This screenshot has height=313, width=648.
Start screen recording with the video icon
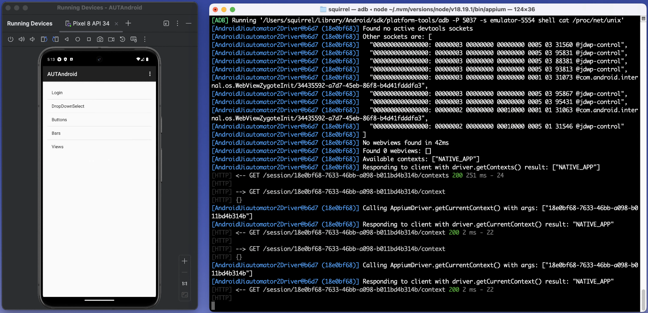[x=111, y=39]
